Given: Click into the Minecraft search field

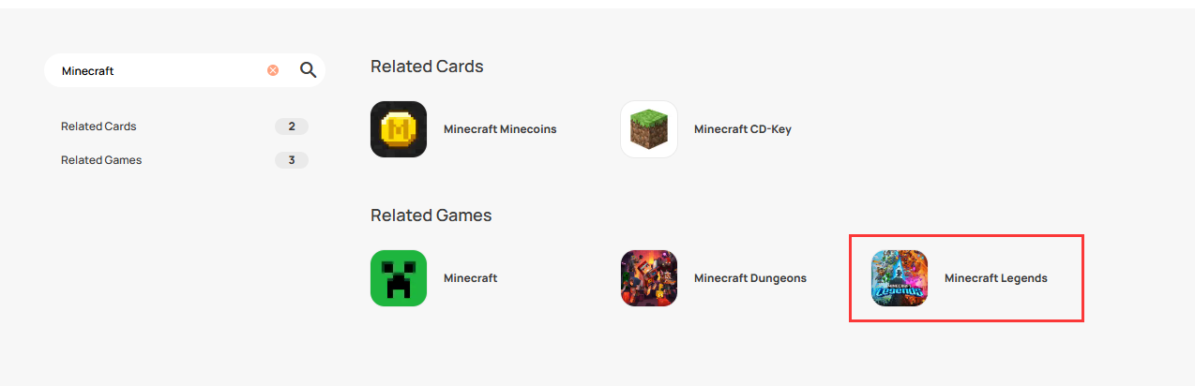Looking at the screenshot, I should pyautogui.click(x=159, y=70).
